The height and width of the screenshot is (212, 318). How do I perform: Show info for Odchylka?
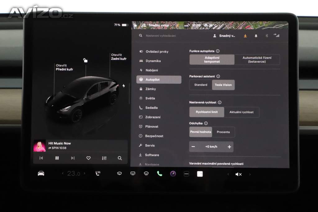pyautogui.click(x=206, y=123)
